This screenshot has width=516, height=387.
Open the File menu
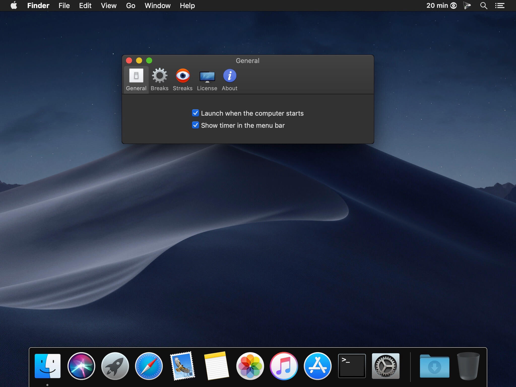[x=64, y=6]
